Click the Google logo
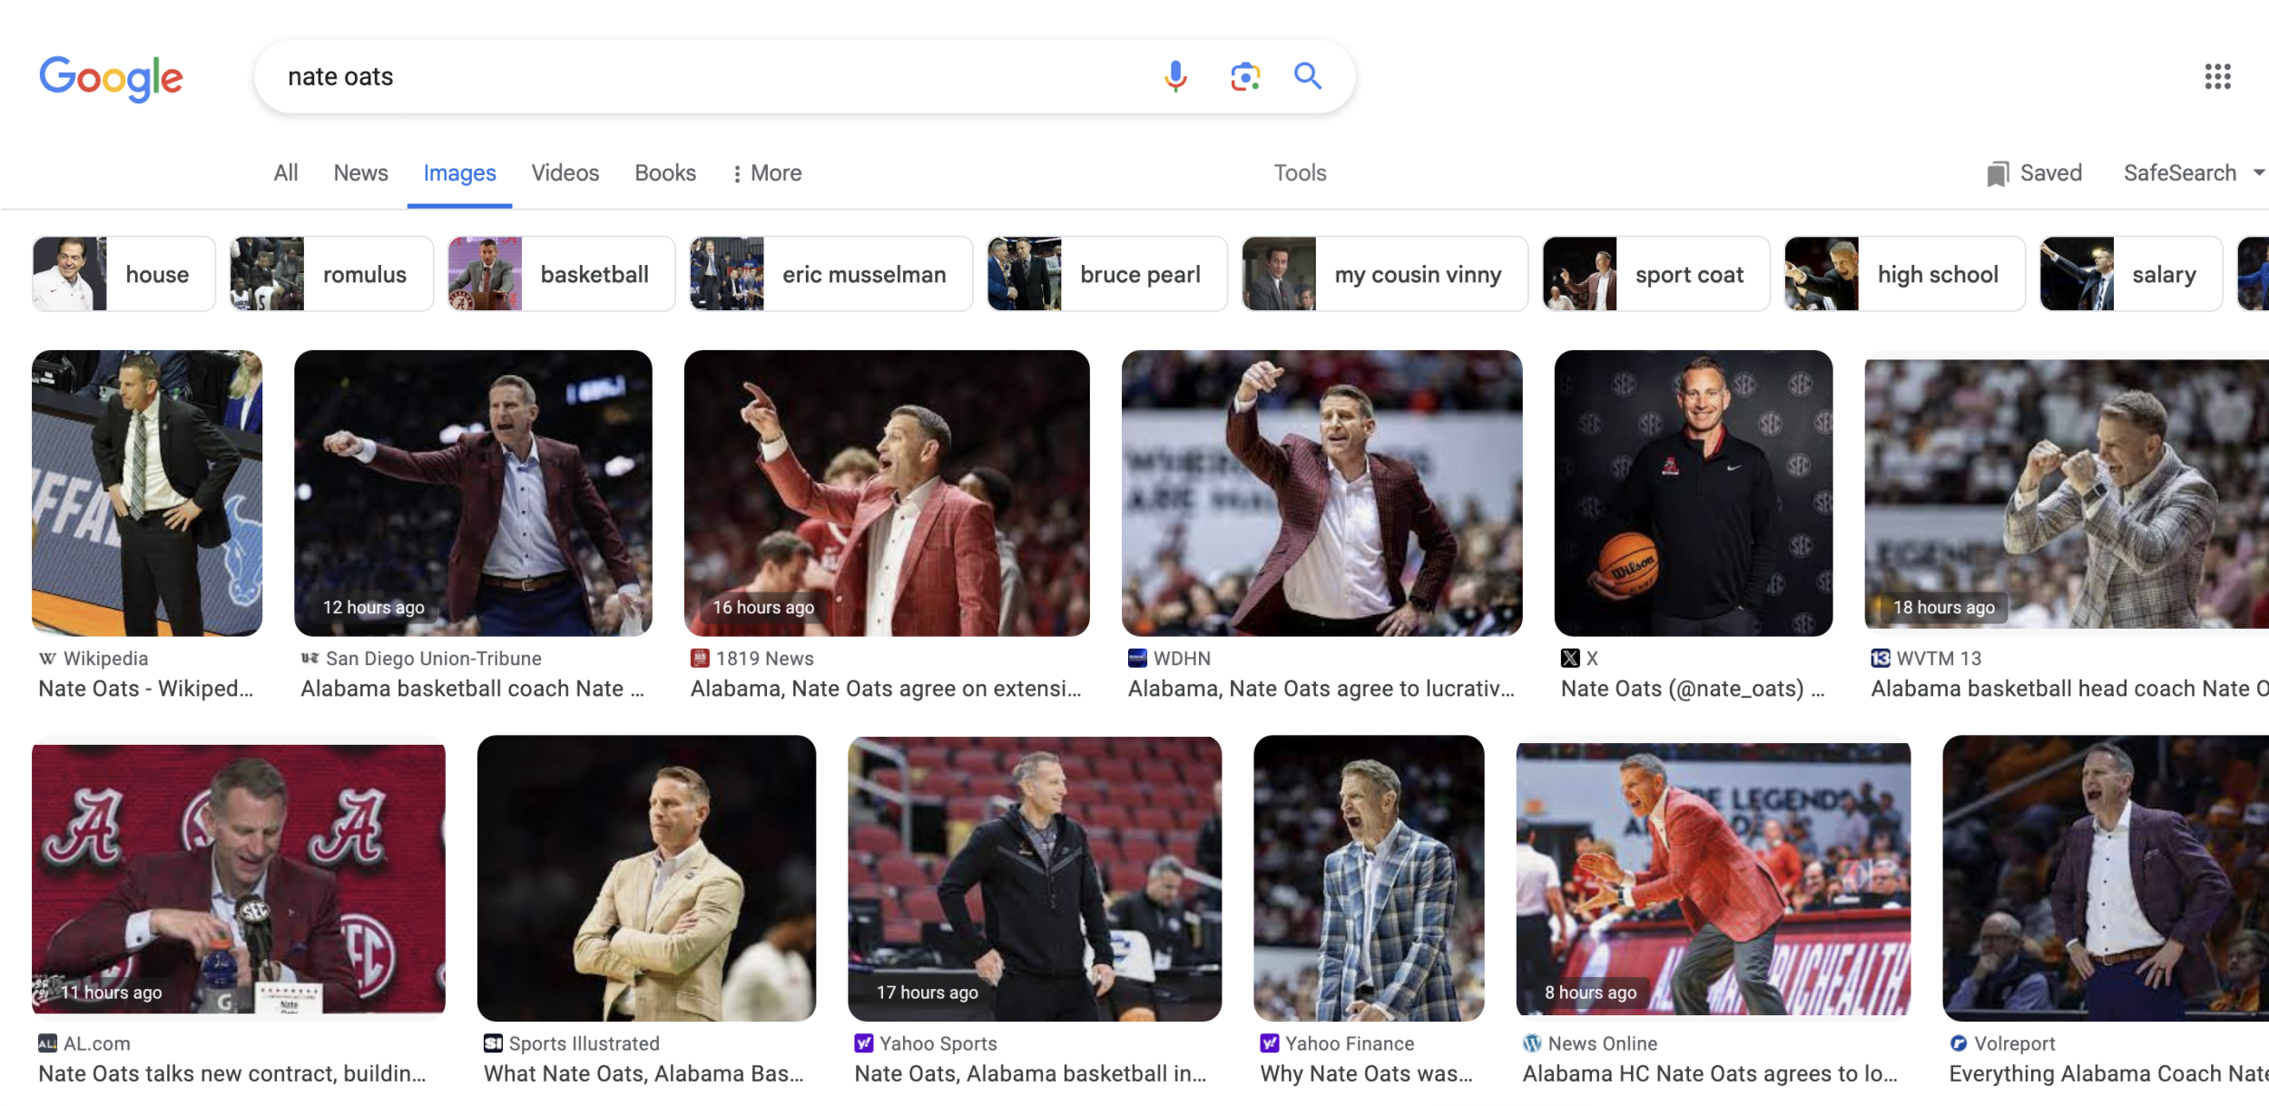2269x1106 pixels. [x=111, y=78]
